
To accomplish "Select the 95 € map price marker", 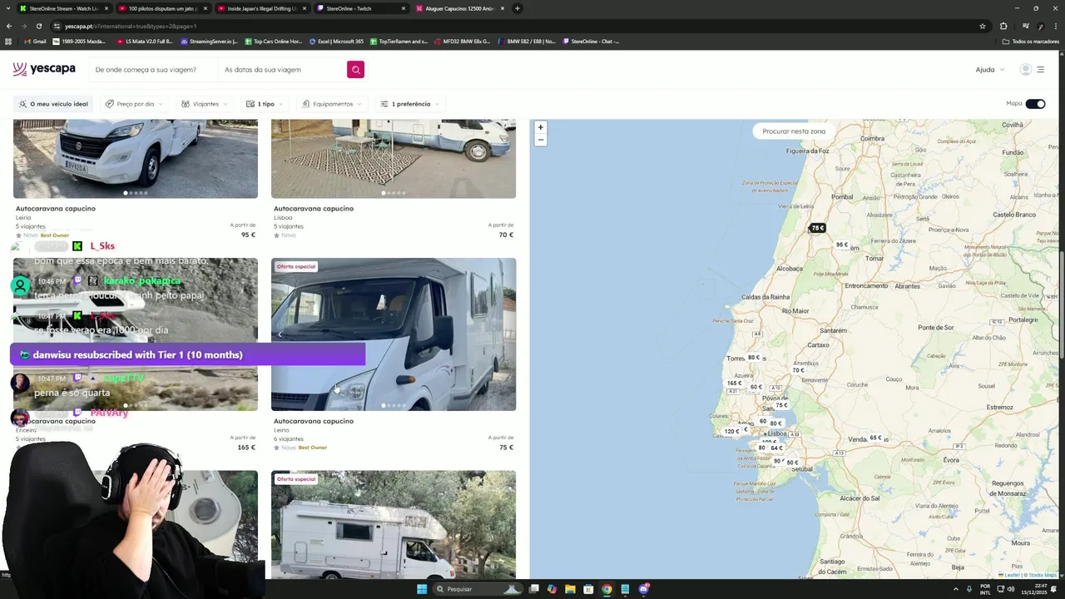I will [842, 245].
